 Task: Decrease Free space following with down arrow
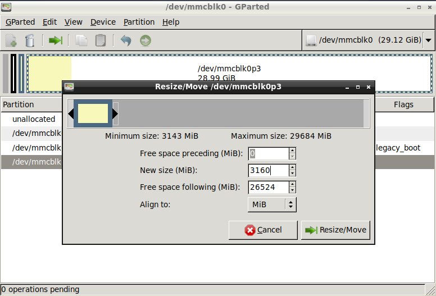point(292,190)
